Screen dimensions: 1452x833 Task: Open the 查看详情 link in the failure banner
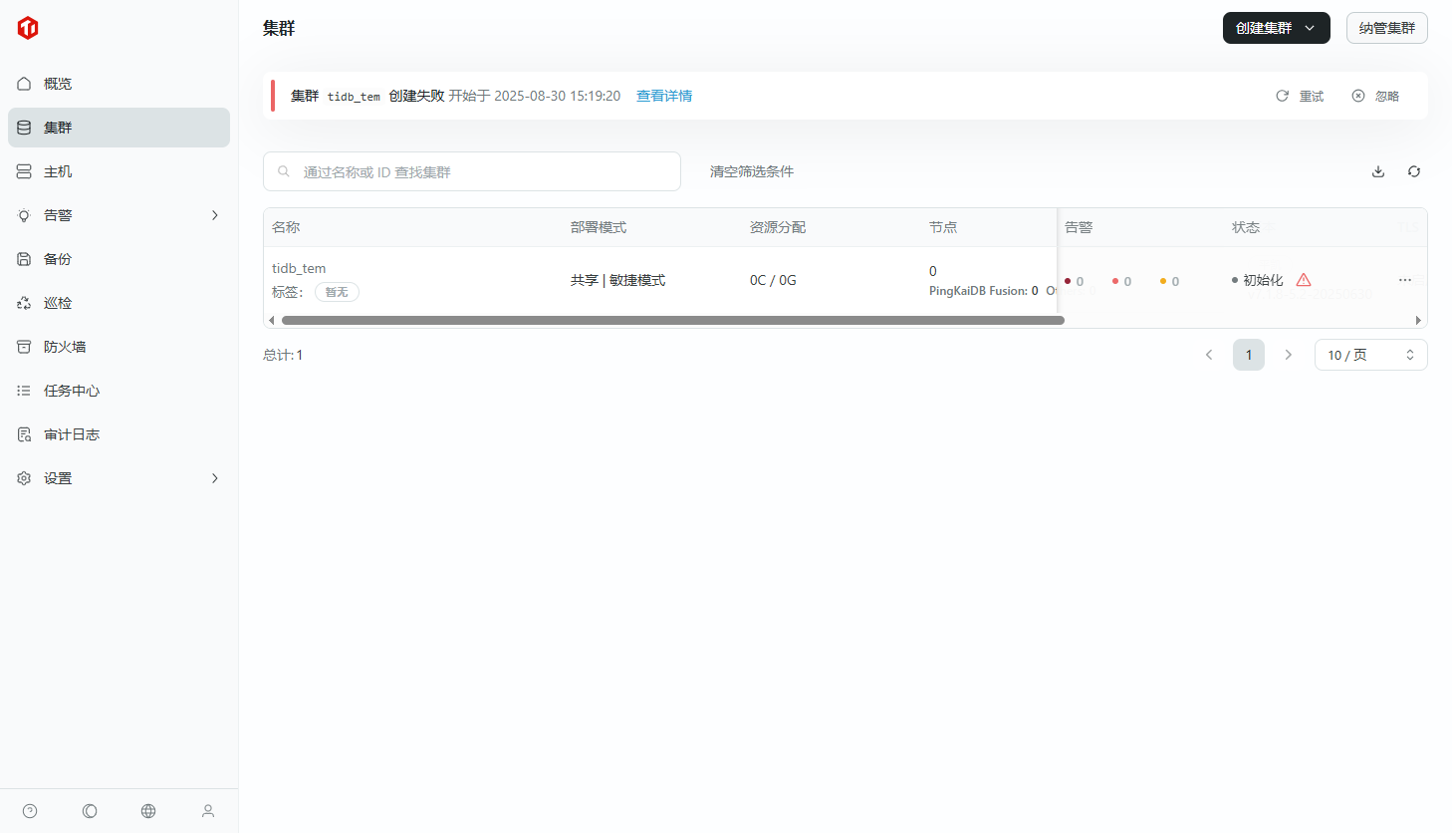point(664,96)
